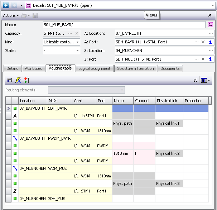Click the Views button

pyautogui.click(x=151, y=15)
